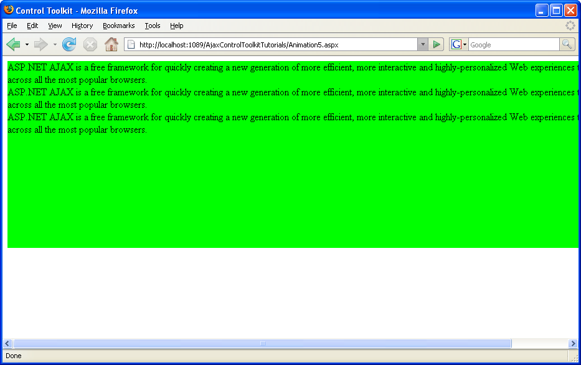Click the scroll left arrow
The width and height of the screenshot is (581, 365).
click(x=7, y=343)
